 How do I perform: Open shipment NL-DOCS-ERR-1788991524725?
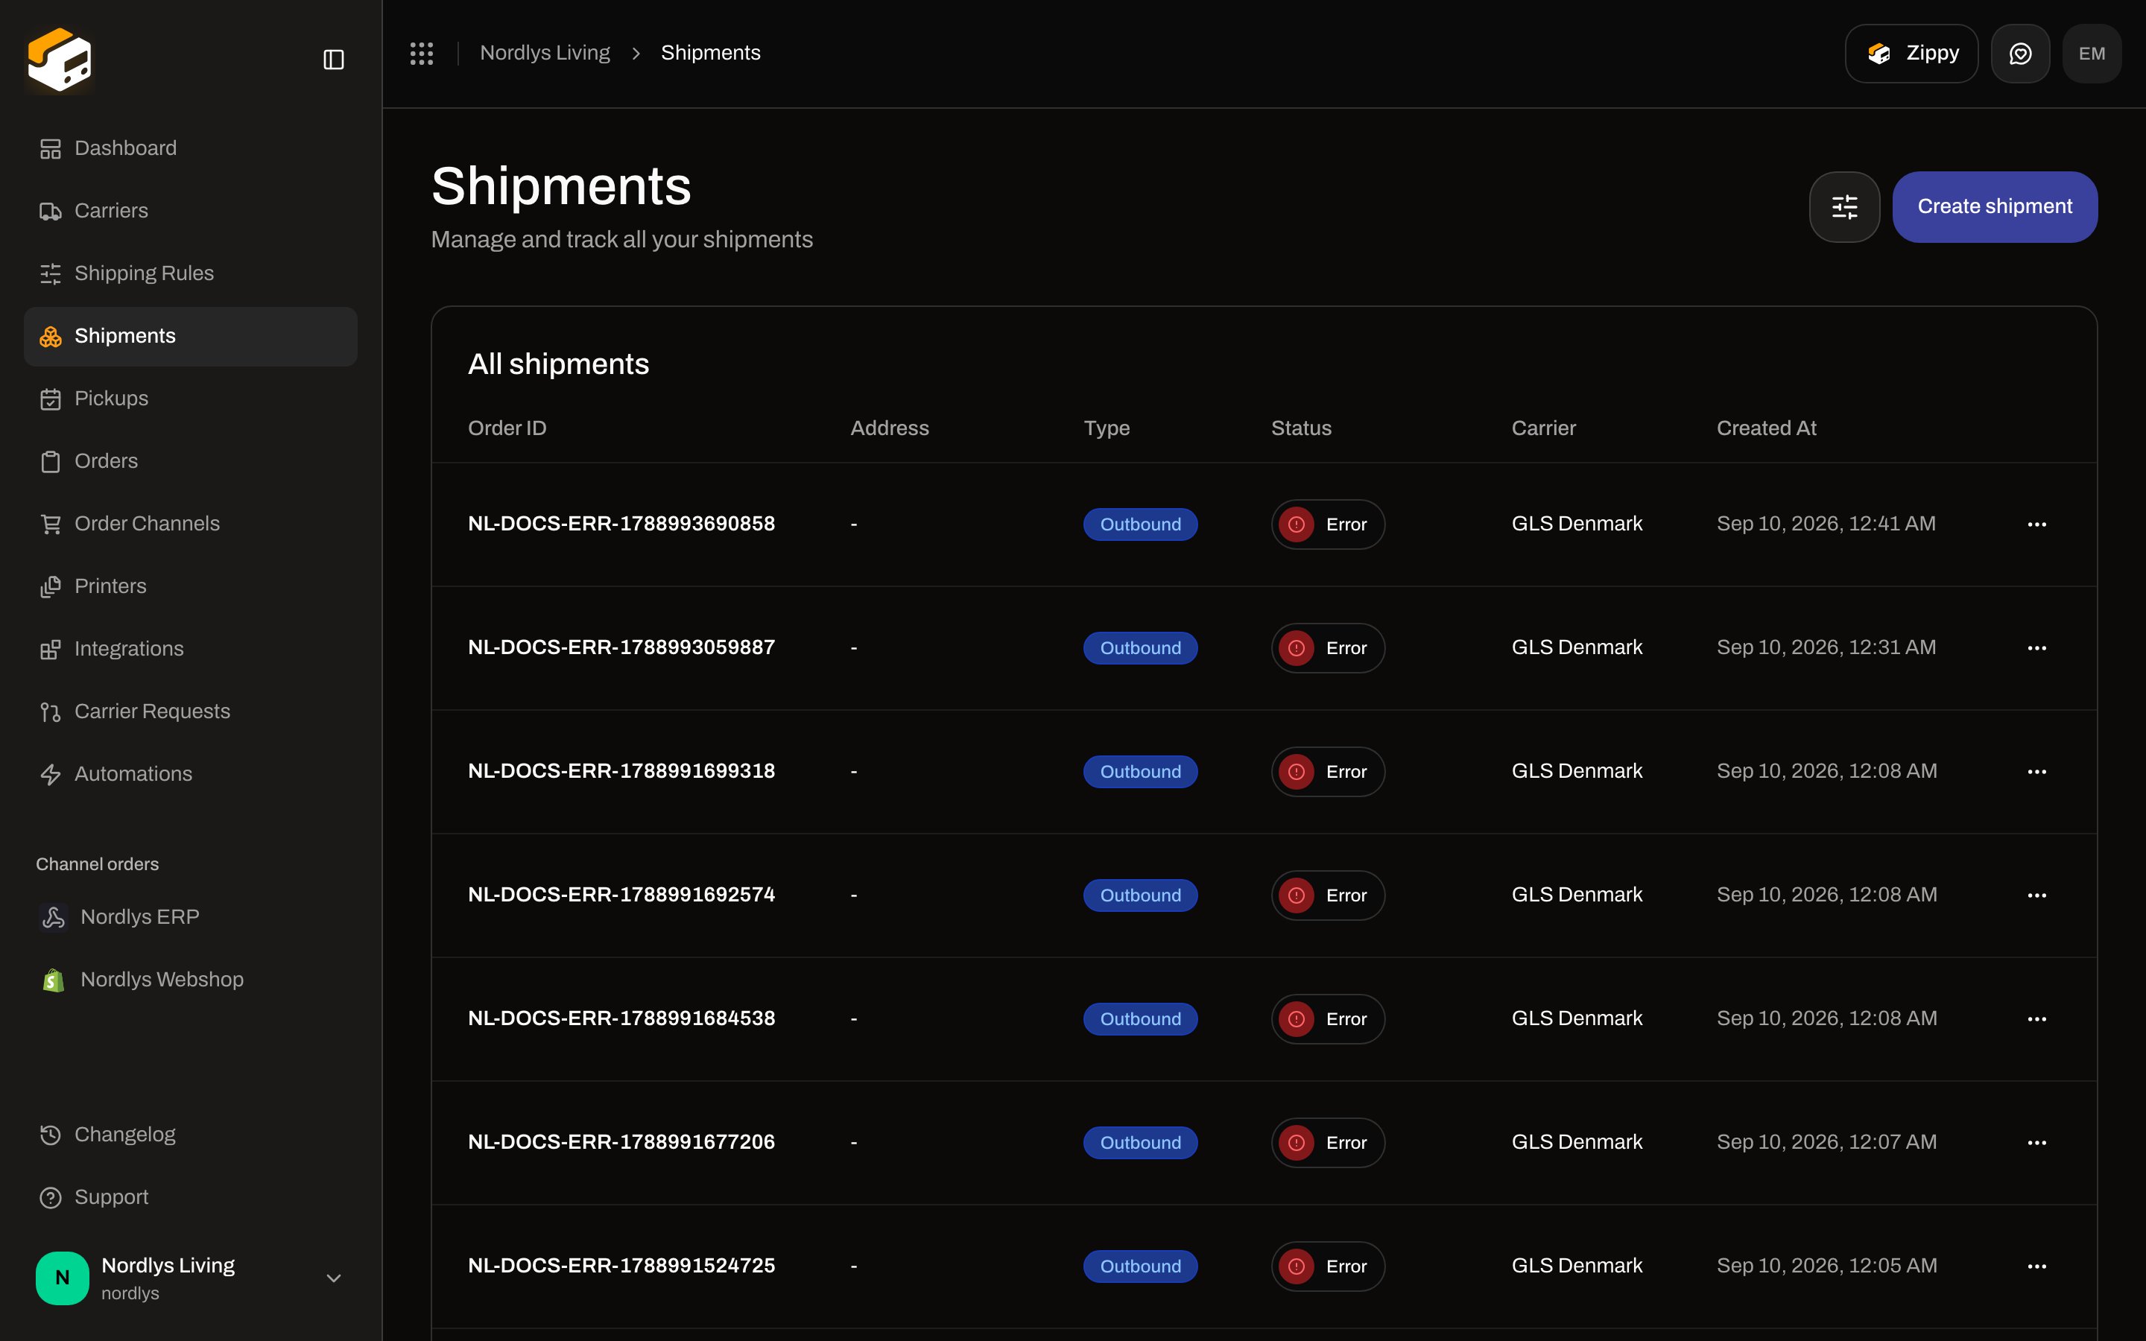(621, 1266)
